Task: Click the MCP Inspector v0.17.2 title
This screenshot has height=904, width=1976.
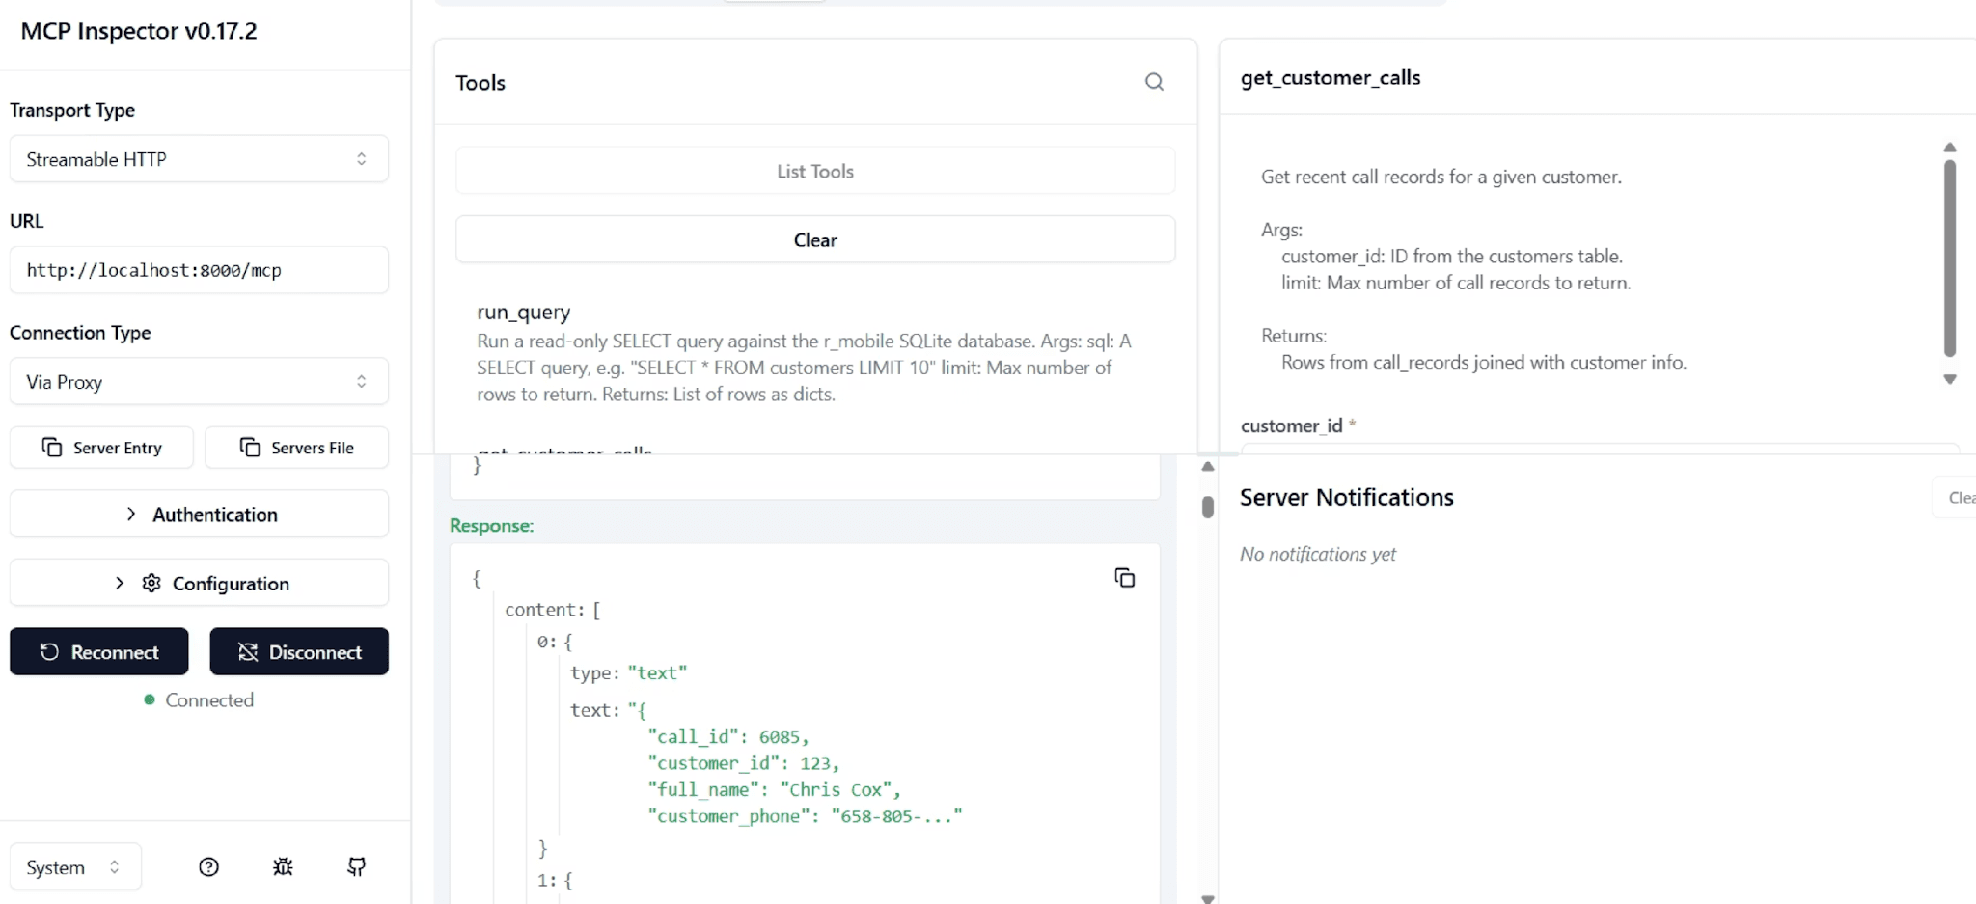Action: (x=139, y=31)
